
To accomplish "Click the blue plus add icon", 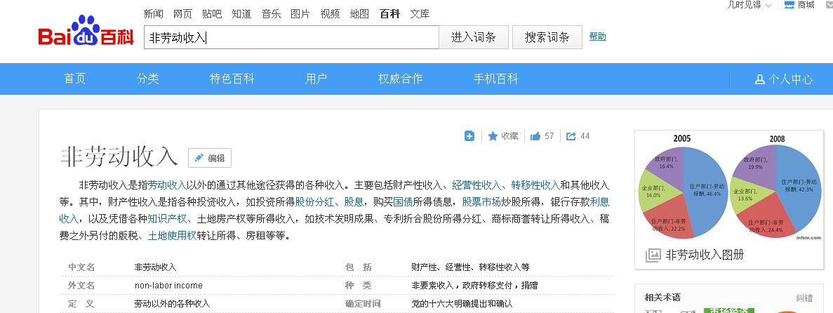I will pyautogui.click(x=469, y=136).
